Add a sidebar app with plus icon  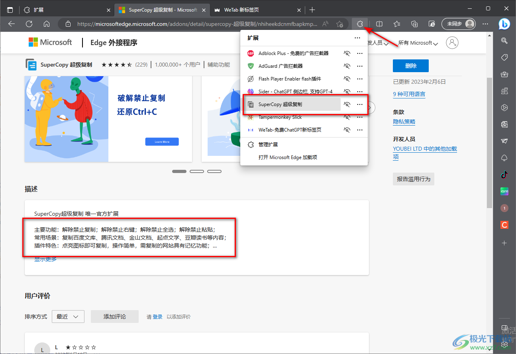504,243
